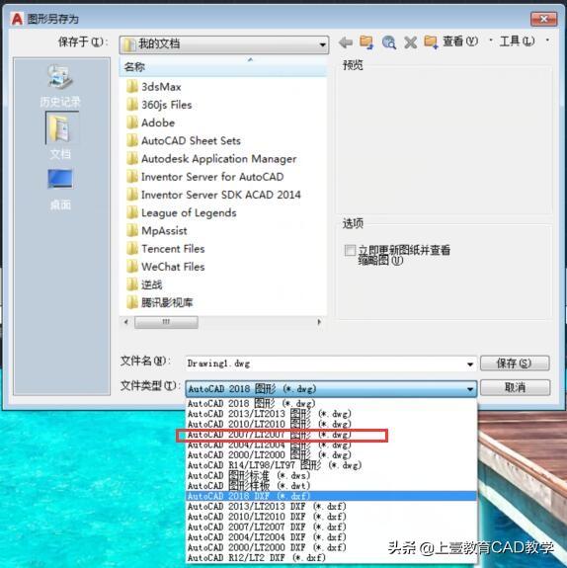Click the 取消 cancel button
The width and height of the screenshot is (567, 568).
click(515, 387)
